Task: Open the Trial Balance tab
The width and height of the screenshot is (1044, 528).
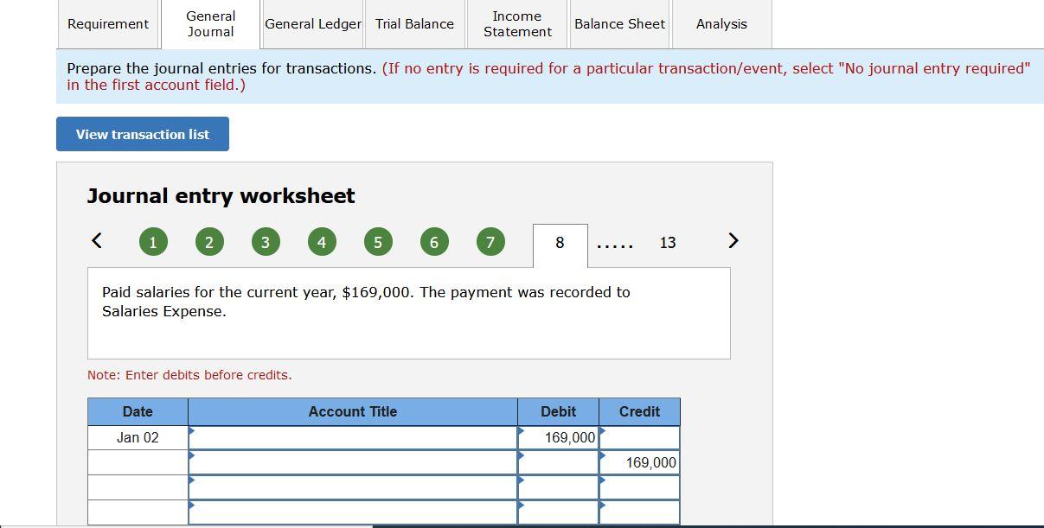Action: pos(414,24)
